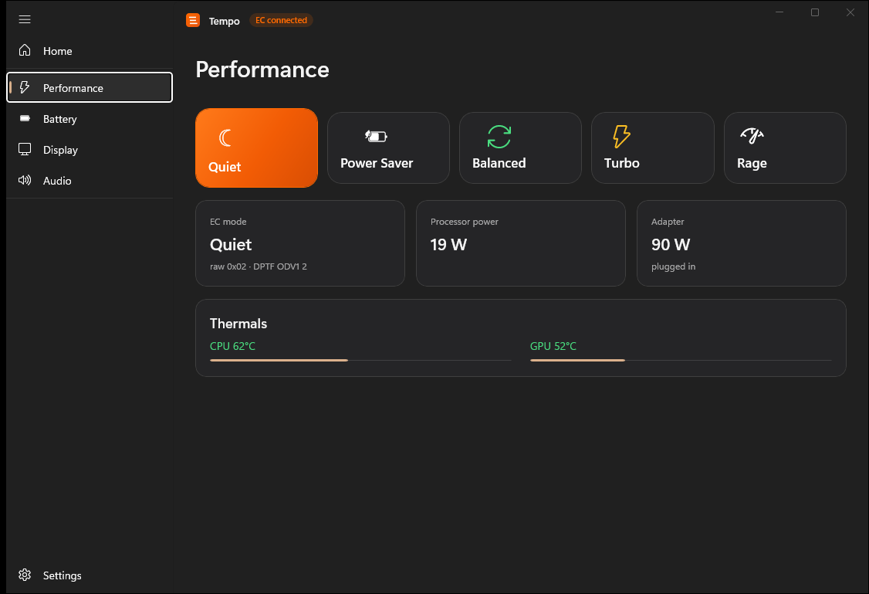Open the Display section

tap(90, 150)
